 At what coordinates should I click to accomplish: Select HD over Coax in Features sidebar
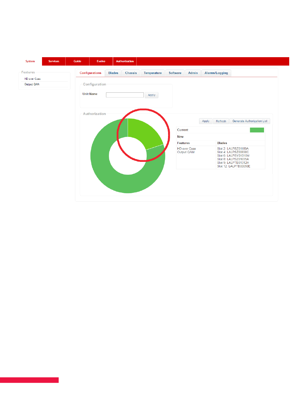(33, 79)
